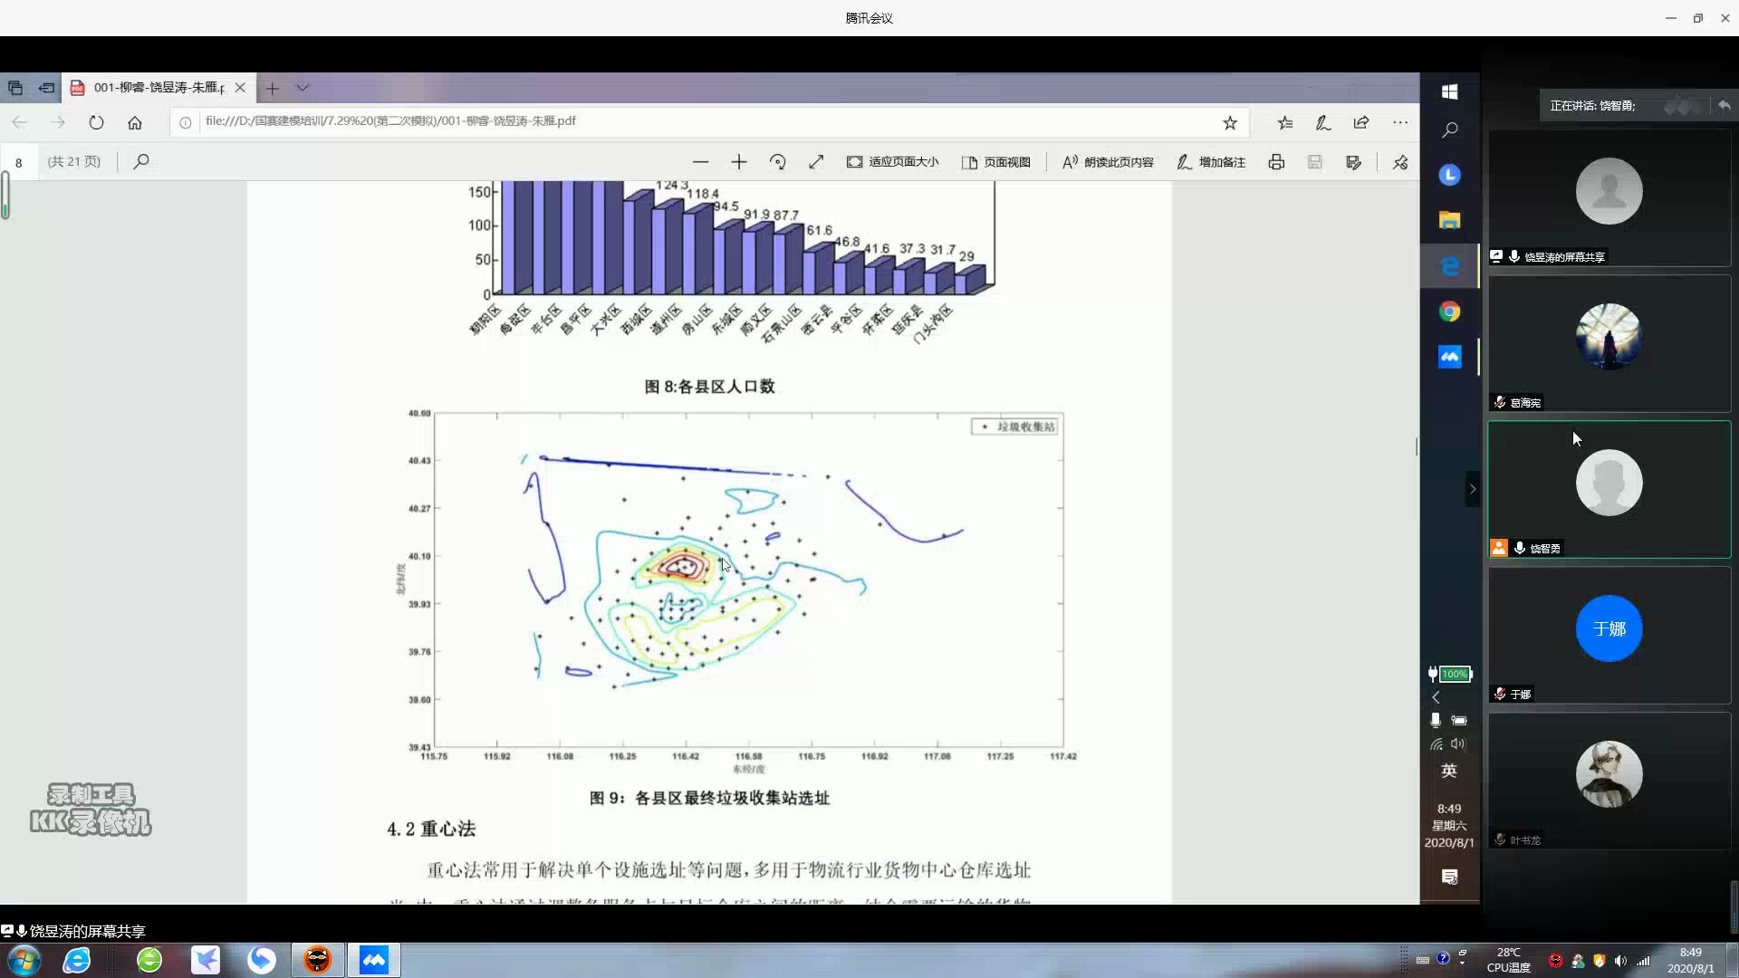Open a new browser tab
Image resolution: width=1739 pixels, height=978 pixels.
tap(272, 88)
